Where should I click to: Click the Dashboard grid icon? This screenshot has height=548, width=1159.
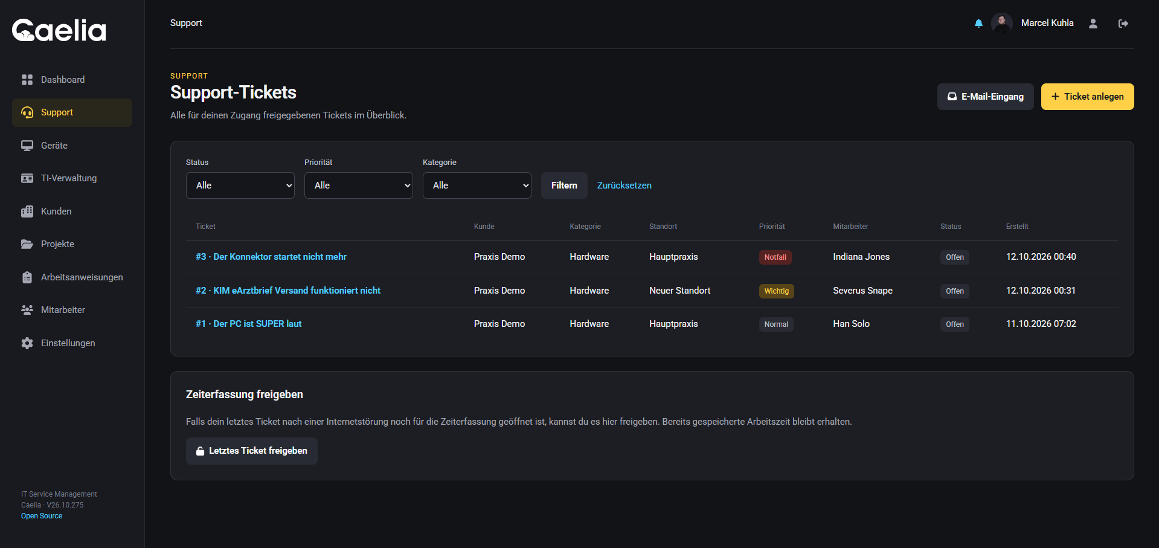click(x=27, y=80)
